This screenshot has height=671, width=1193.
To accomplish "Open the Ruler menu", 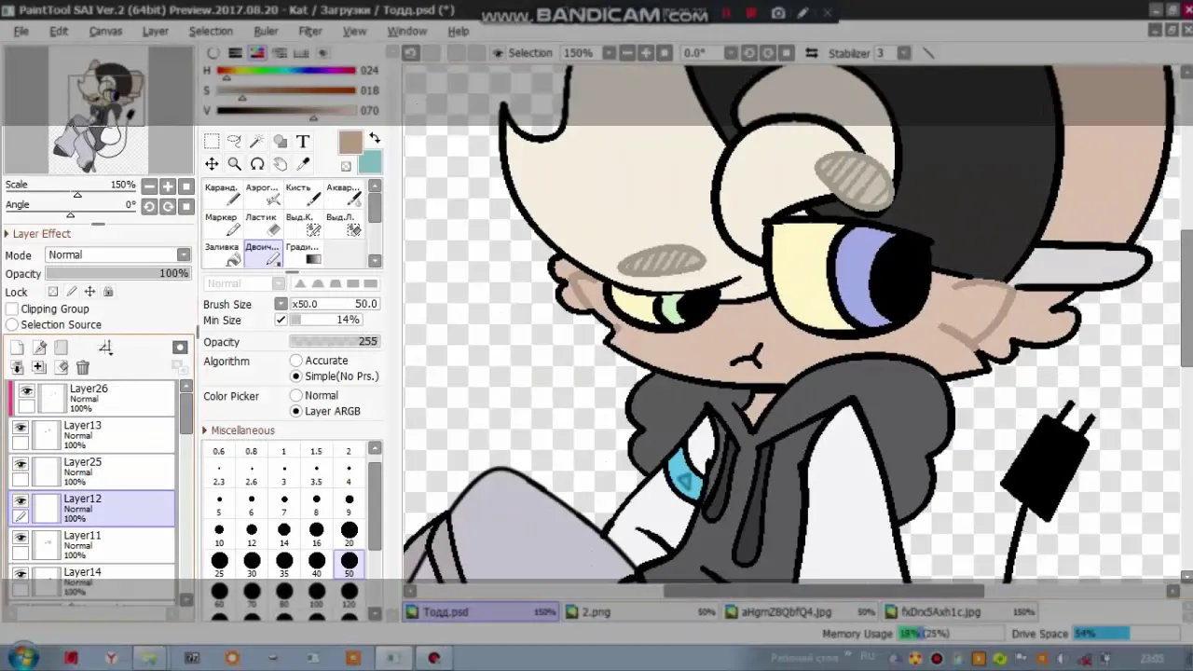I will point(266,31).
